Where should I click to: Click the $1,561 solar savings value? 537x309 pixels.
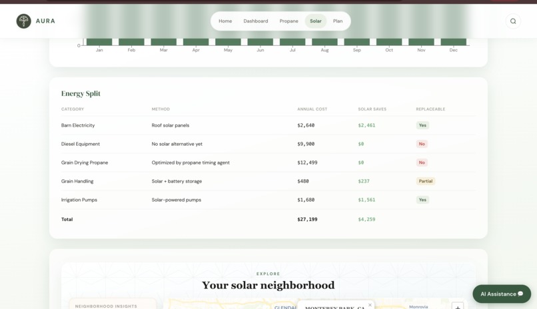point(366,200)
